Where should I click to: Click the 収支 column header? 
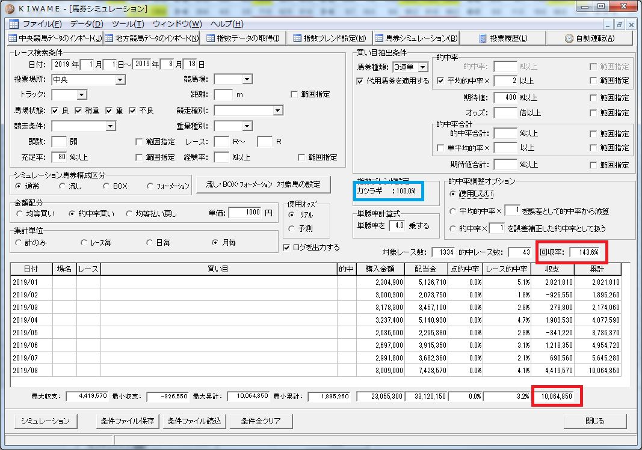(552, 269)
